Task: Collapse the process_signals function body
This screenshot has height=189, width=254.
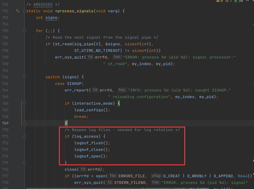Action: tap(24, 11)
